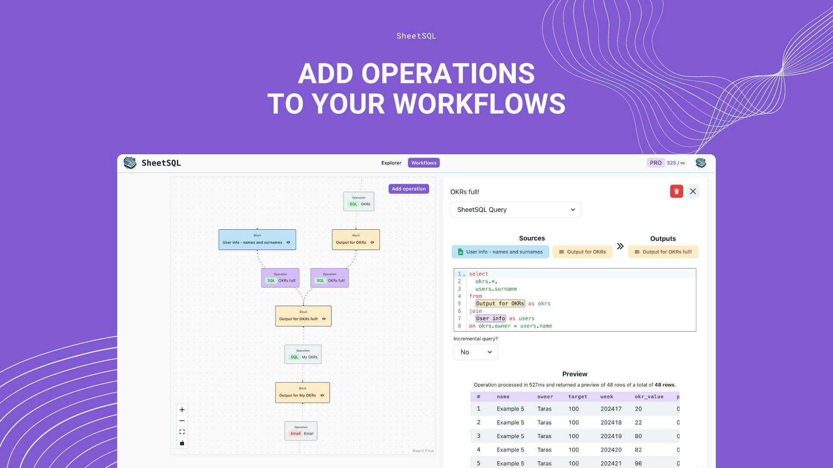Click the Google Sheets icon in User info source
The image size is (833, 468).
[x=460, y=252]
